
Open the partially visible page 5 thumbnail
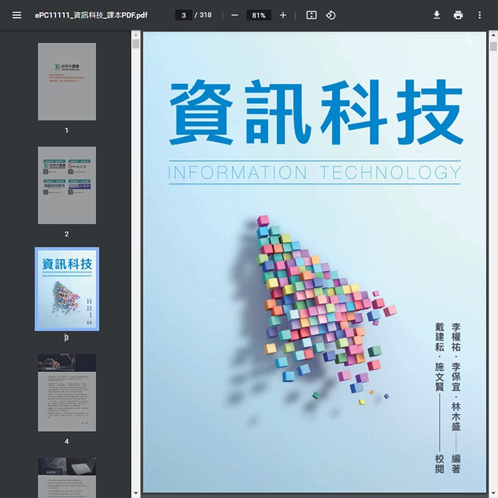(67, 477)
